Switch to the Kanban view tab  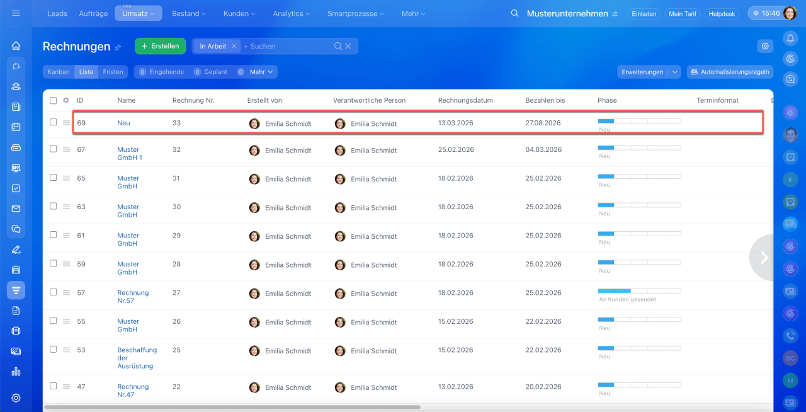coord(59,72)
